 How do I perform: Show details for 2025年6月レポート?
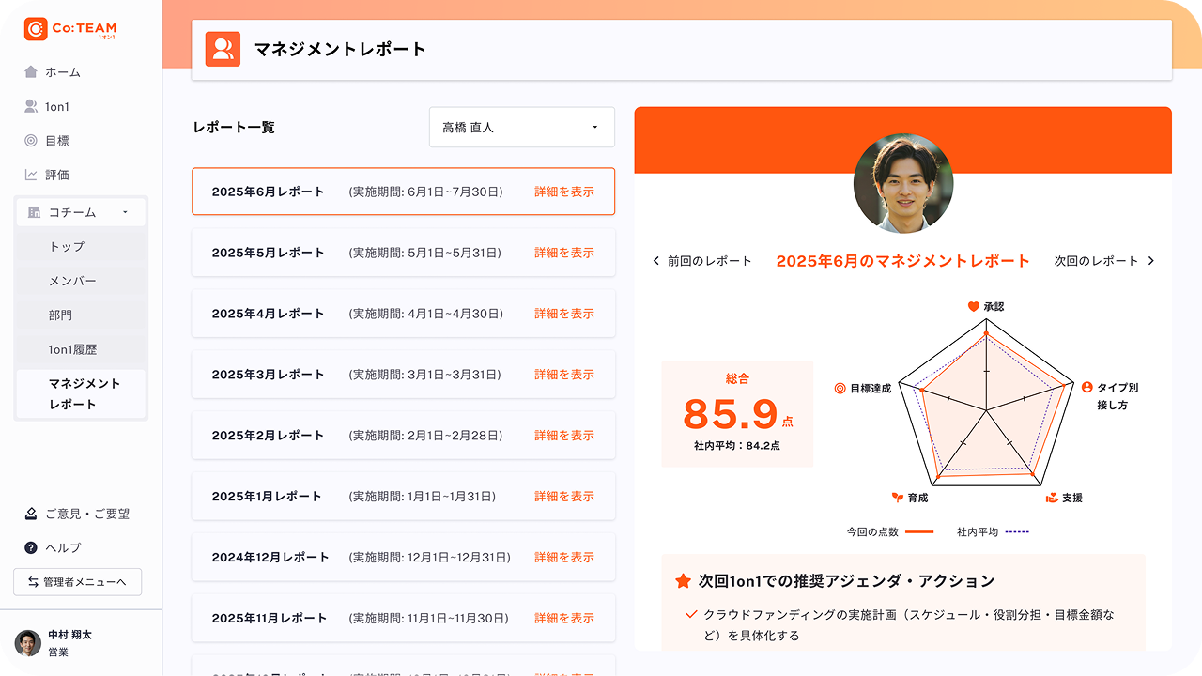562,192
